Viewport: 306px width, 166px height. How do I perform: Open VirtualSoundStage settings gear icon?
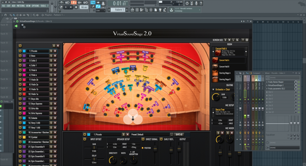(247, 40)
